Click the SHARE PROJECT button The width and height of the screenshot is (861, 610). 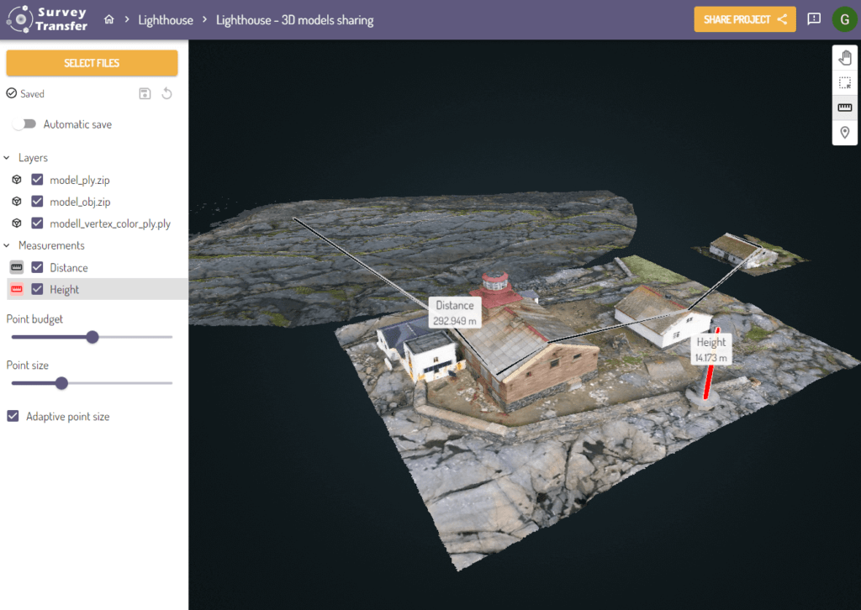(744, 19)
